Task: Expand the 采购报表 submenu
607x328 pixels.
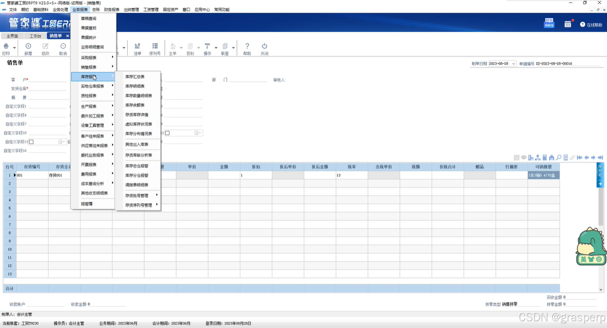Action: click(x=93, y=57)
